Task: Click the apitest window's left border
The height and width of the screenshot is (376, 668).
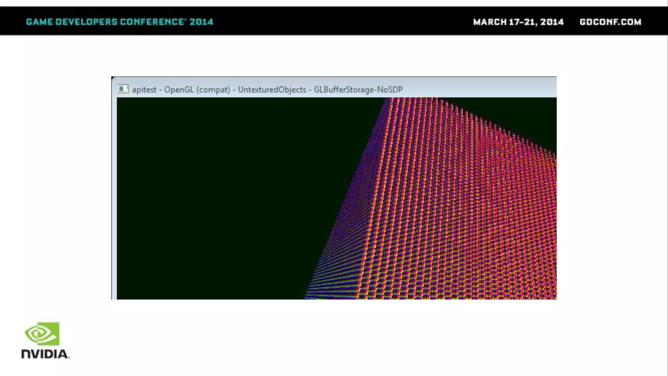Action: (114, 196)
